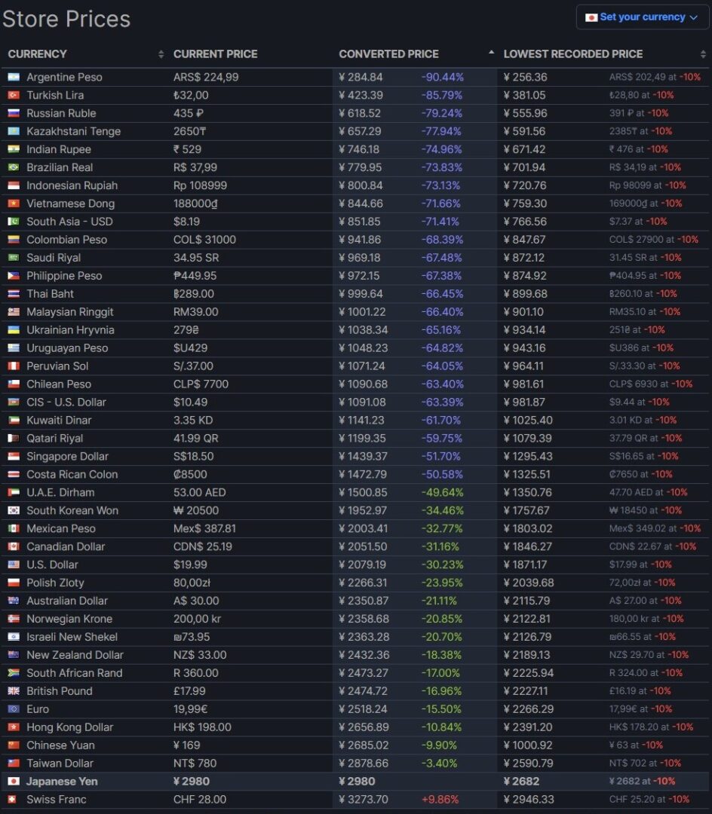Click the South Korean Won flag icon
The height and width of the screenshot is (814, 712).
click(x=13, y=510)
